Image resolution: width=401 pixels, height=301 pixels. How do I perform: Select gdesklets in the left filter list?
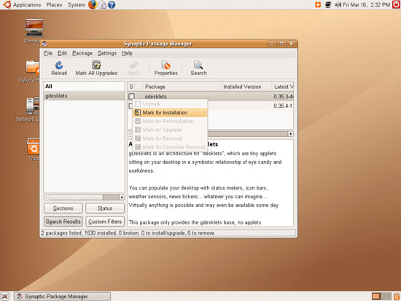click(84, 95)
